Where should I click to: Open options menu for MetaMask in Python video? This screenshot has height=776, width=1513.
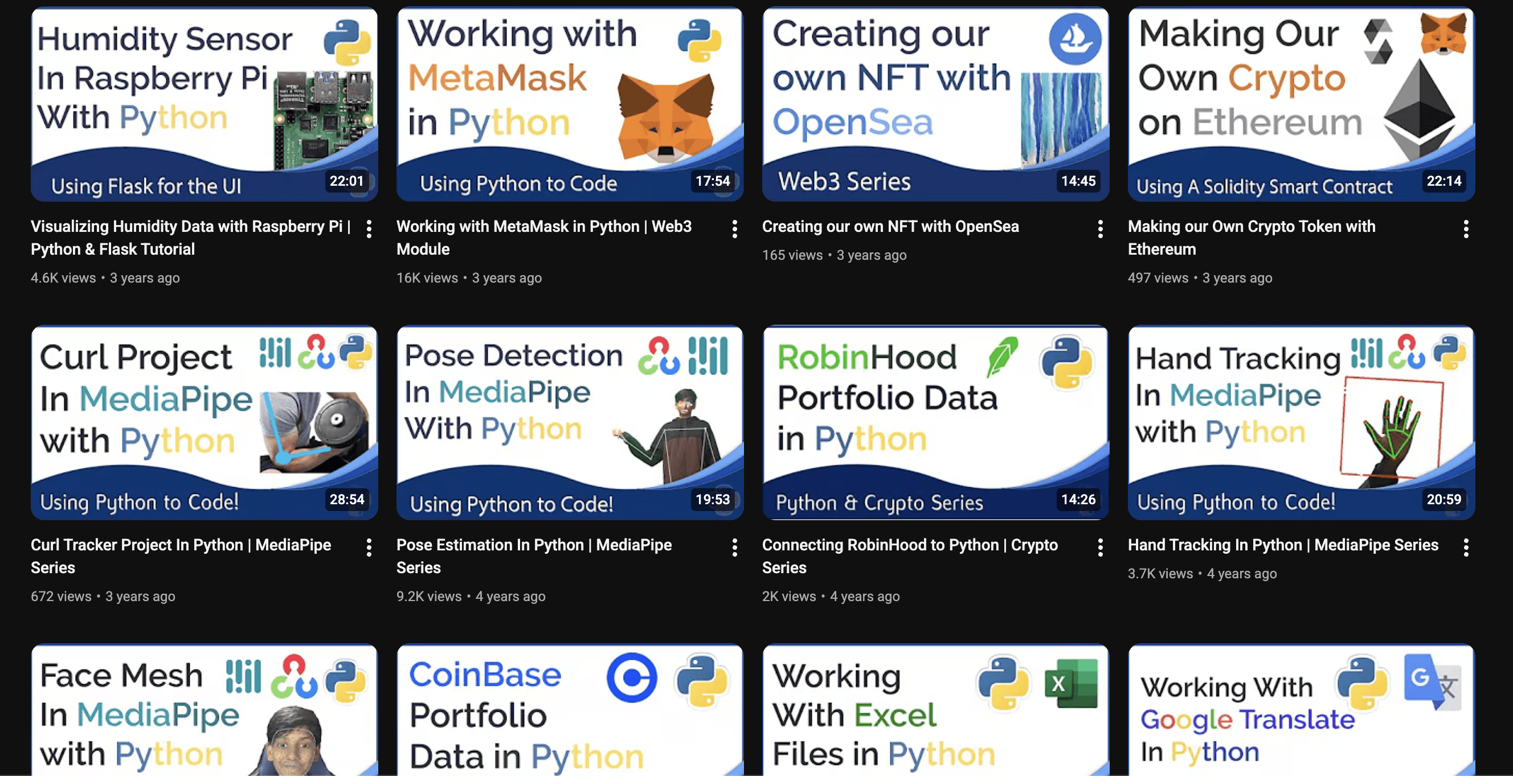pyautogui.click(x=734, y=229)
